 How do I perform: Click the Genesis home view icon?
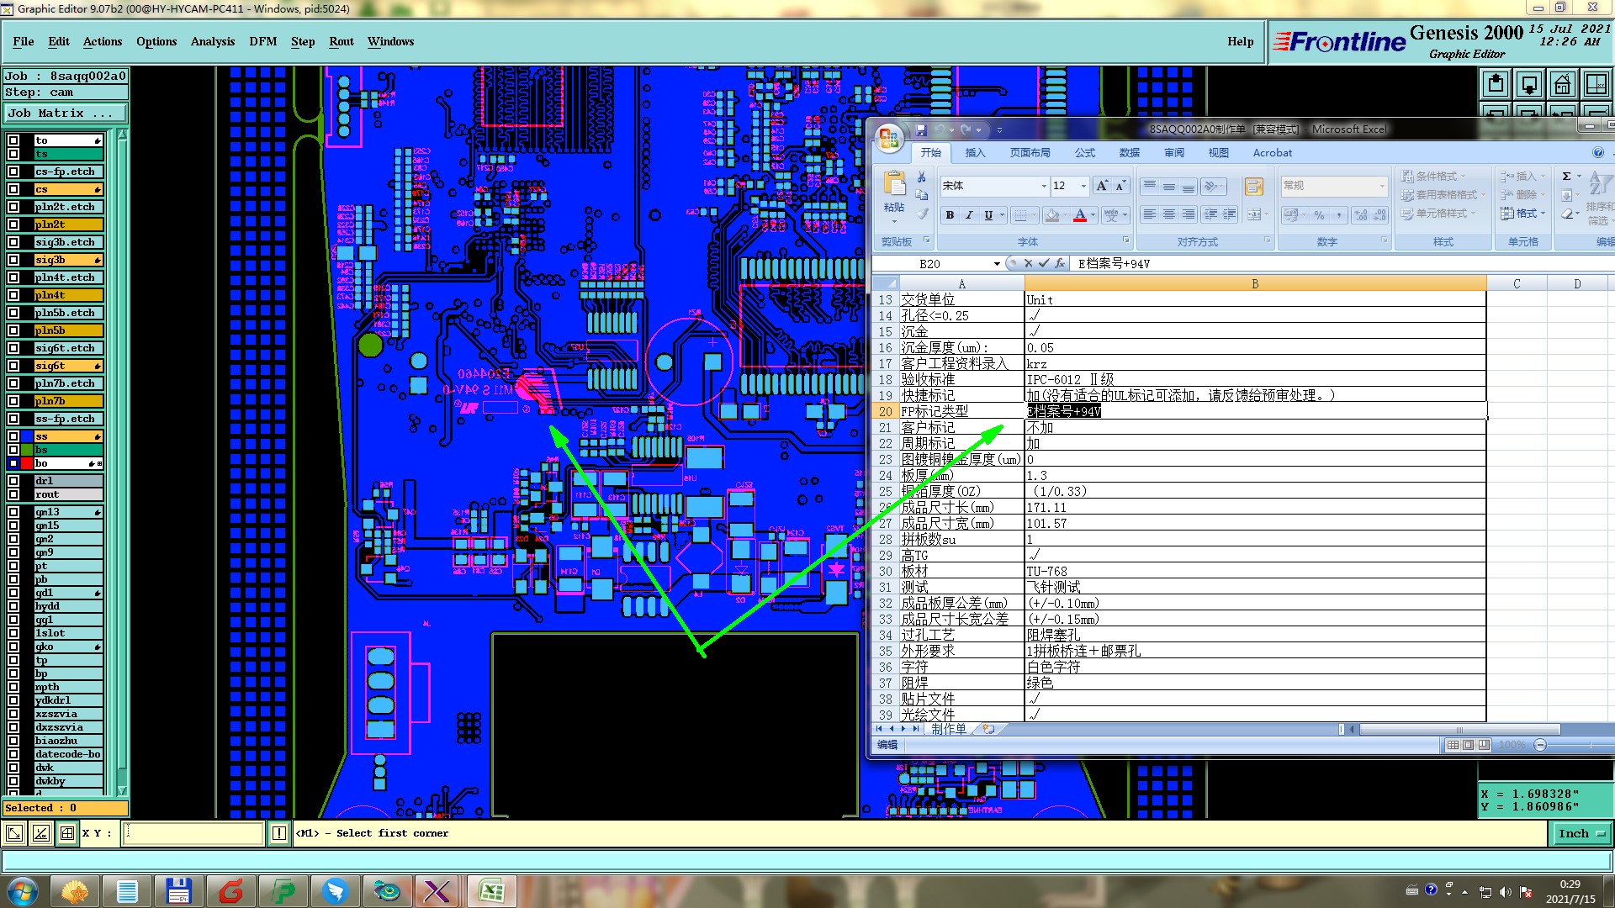[1562, 84]
